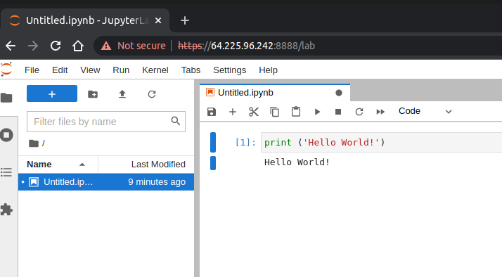
Task: Open the Kernel menu
Action: 155,70
